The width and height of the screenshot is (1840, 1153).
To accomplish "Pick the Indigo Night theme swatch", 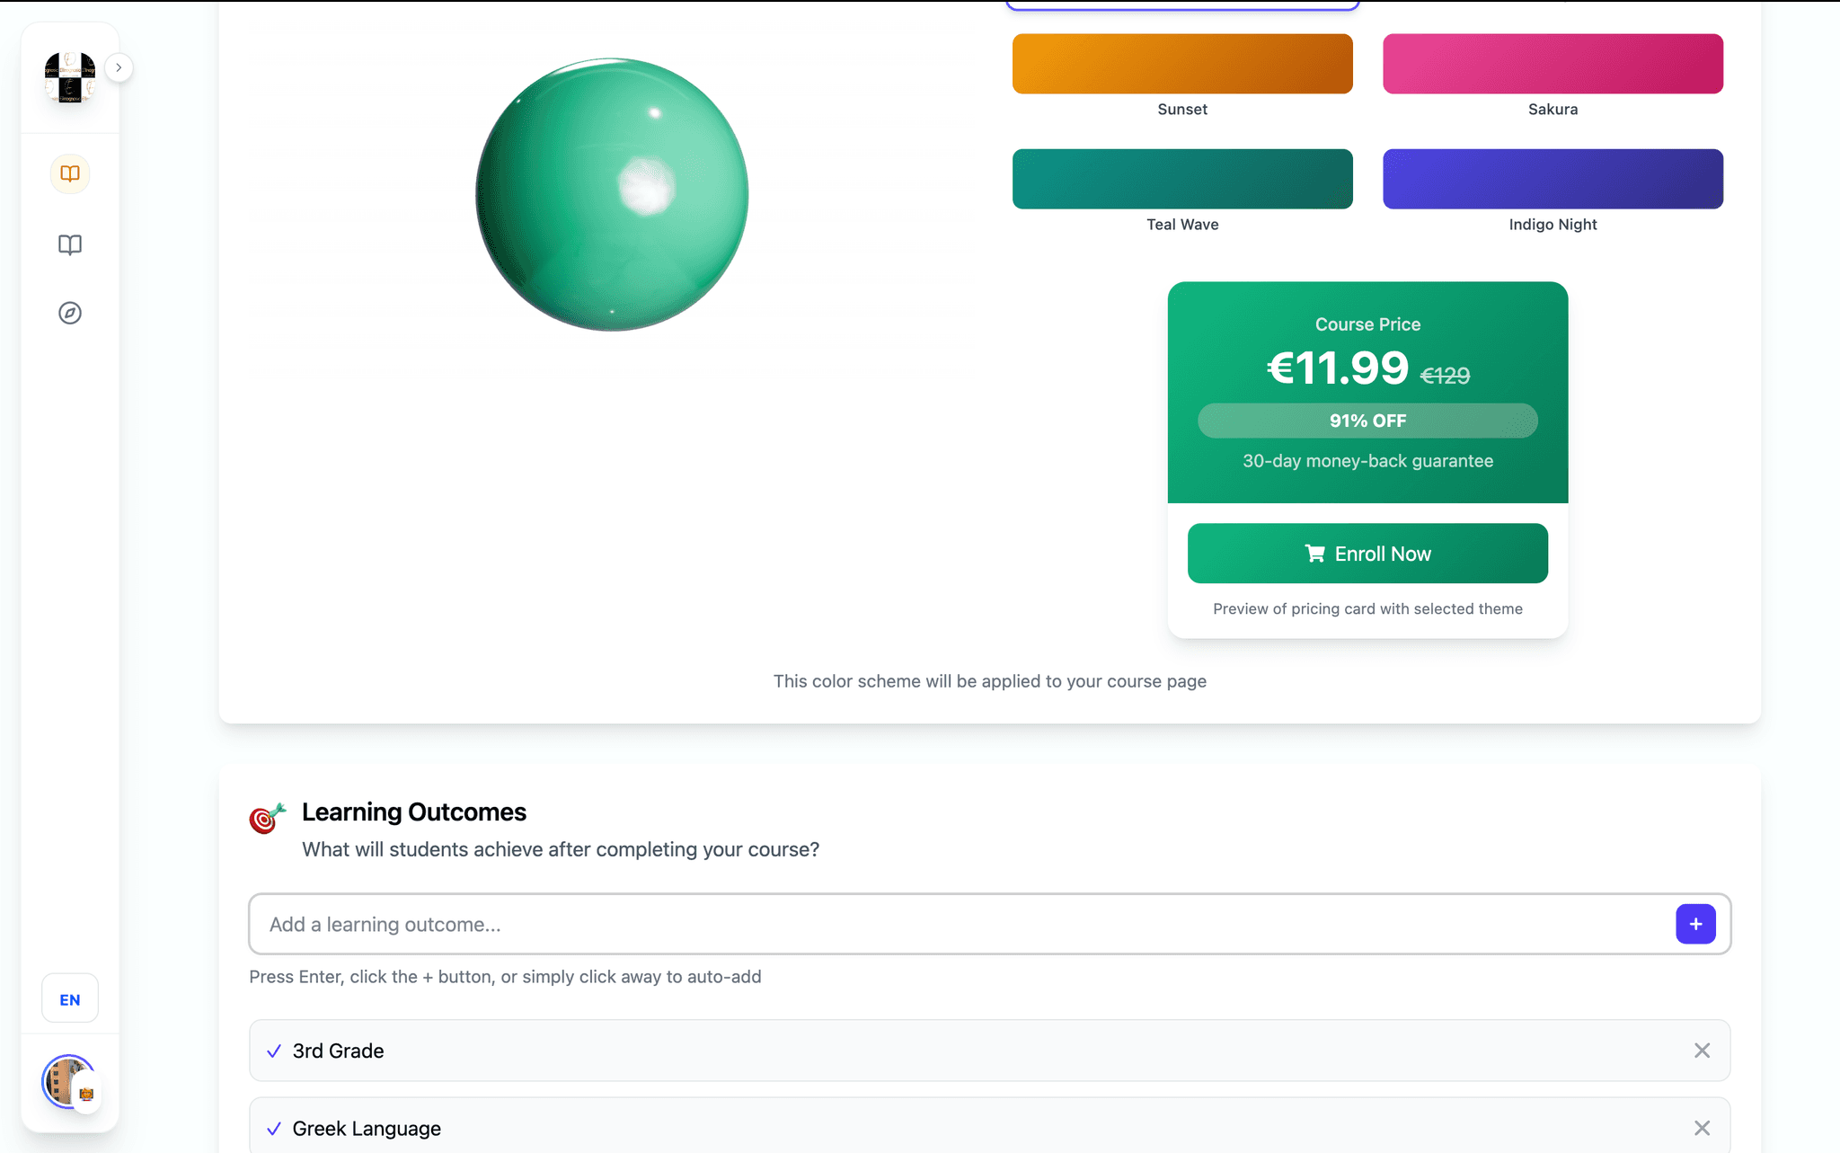I will pyautogui.click(x=1552, y=179).
